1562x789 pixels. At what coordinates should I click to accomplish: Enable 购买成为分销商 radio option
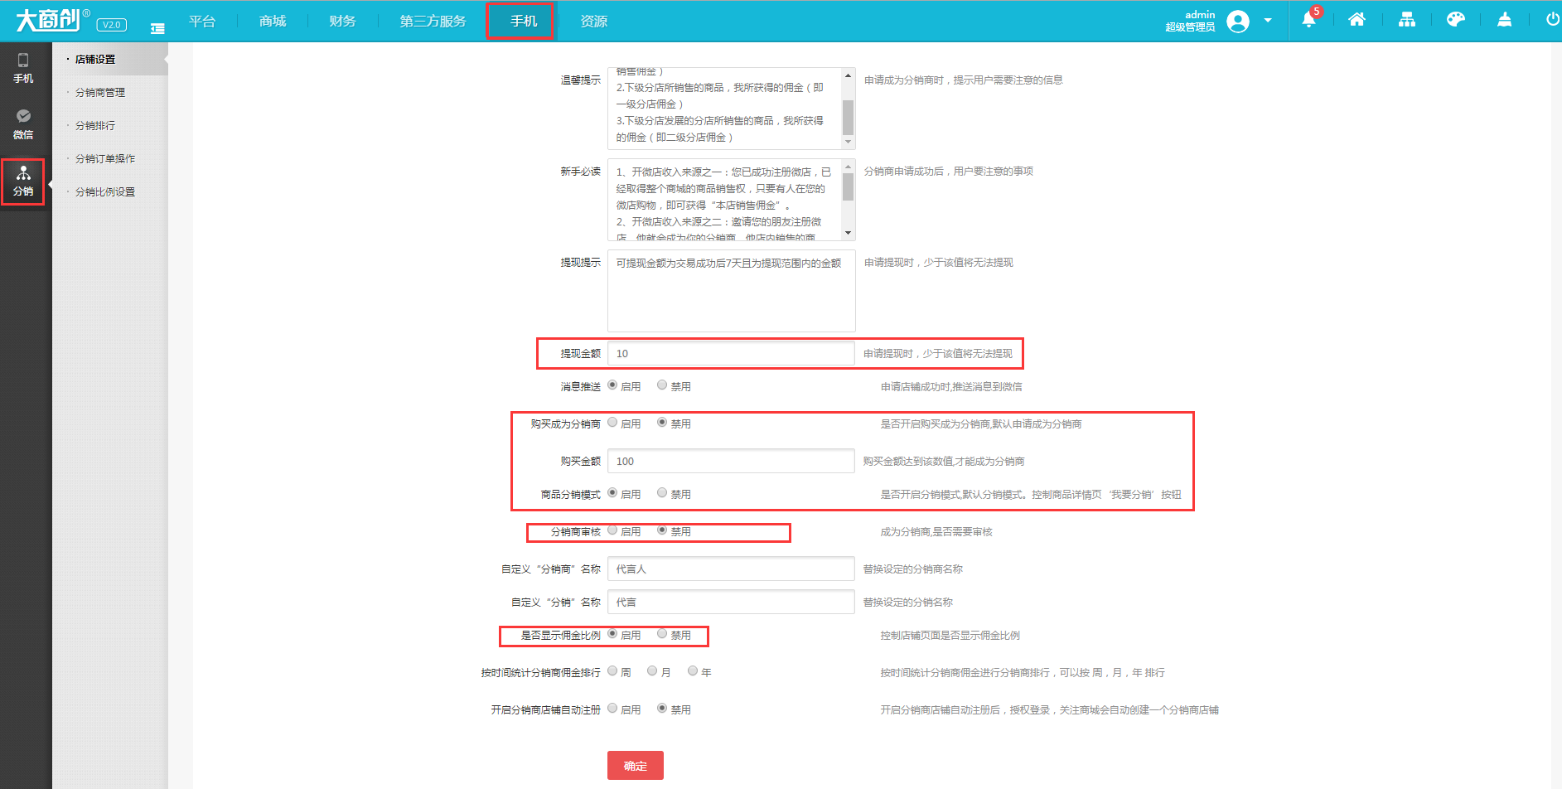tap(612, 422)
